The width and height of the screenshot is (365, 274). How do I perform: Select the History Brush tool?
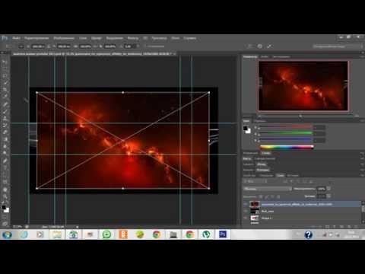click(x=5, y=125)
